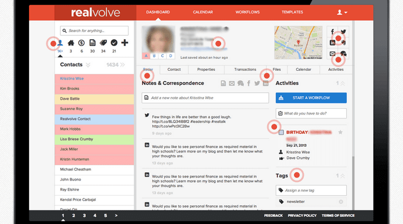Go to next page with > arrow
Image resolution: width=403 pixels, height=224 pixels.
pyautogui.click(x=116, y=216)
